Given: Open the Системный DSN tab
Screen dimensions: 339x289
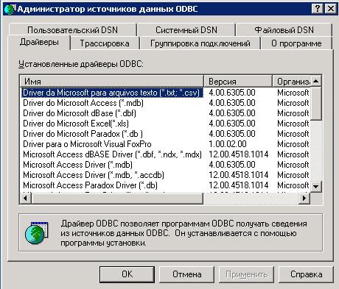Looking at the screenshot, I should tap(186, 30).
